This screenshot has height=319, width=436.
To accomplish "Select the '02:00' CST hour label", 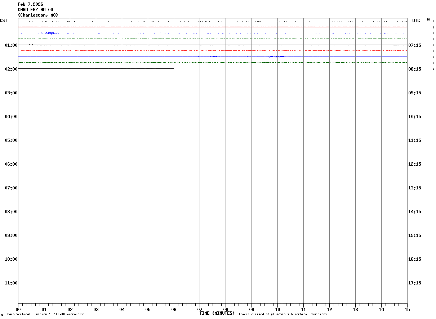I will click(x=11, y=69).
